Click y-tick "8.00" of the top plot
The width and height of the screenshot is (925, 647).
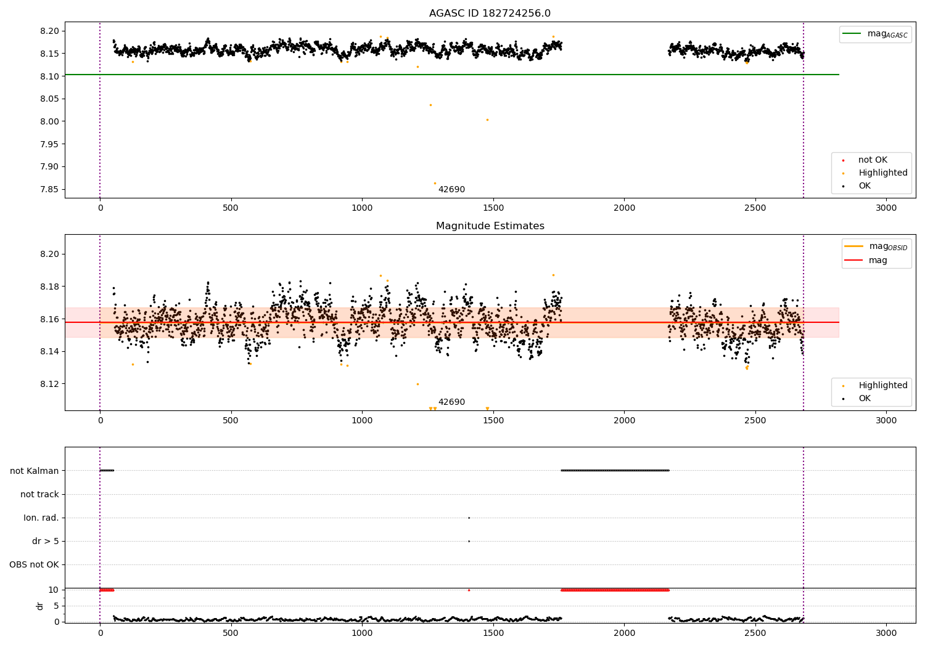pos(49,121)
